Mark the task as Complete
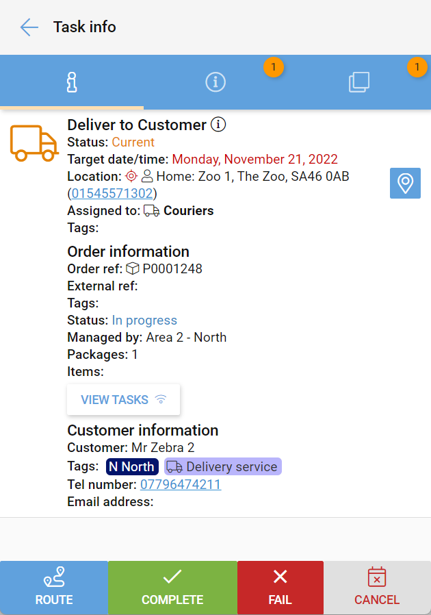The image size is (431, 615). point(172,588)
